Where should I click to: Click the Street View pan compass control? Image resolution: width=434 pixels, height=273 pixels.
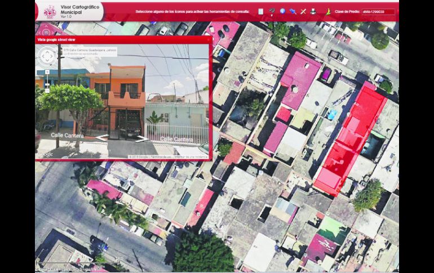(47, 55)
